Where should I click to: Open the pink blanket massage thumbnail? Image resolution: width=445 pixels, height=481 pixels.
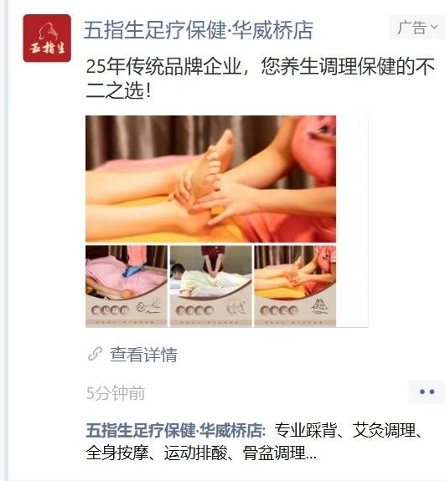point(127,286)
